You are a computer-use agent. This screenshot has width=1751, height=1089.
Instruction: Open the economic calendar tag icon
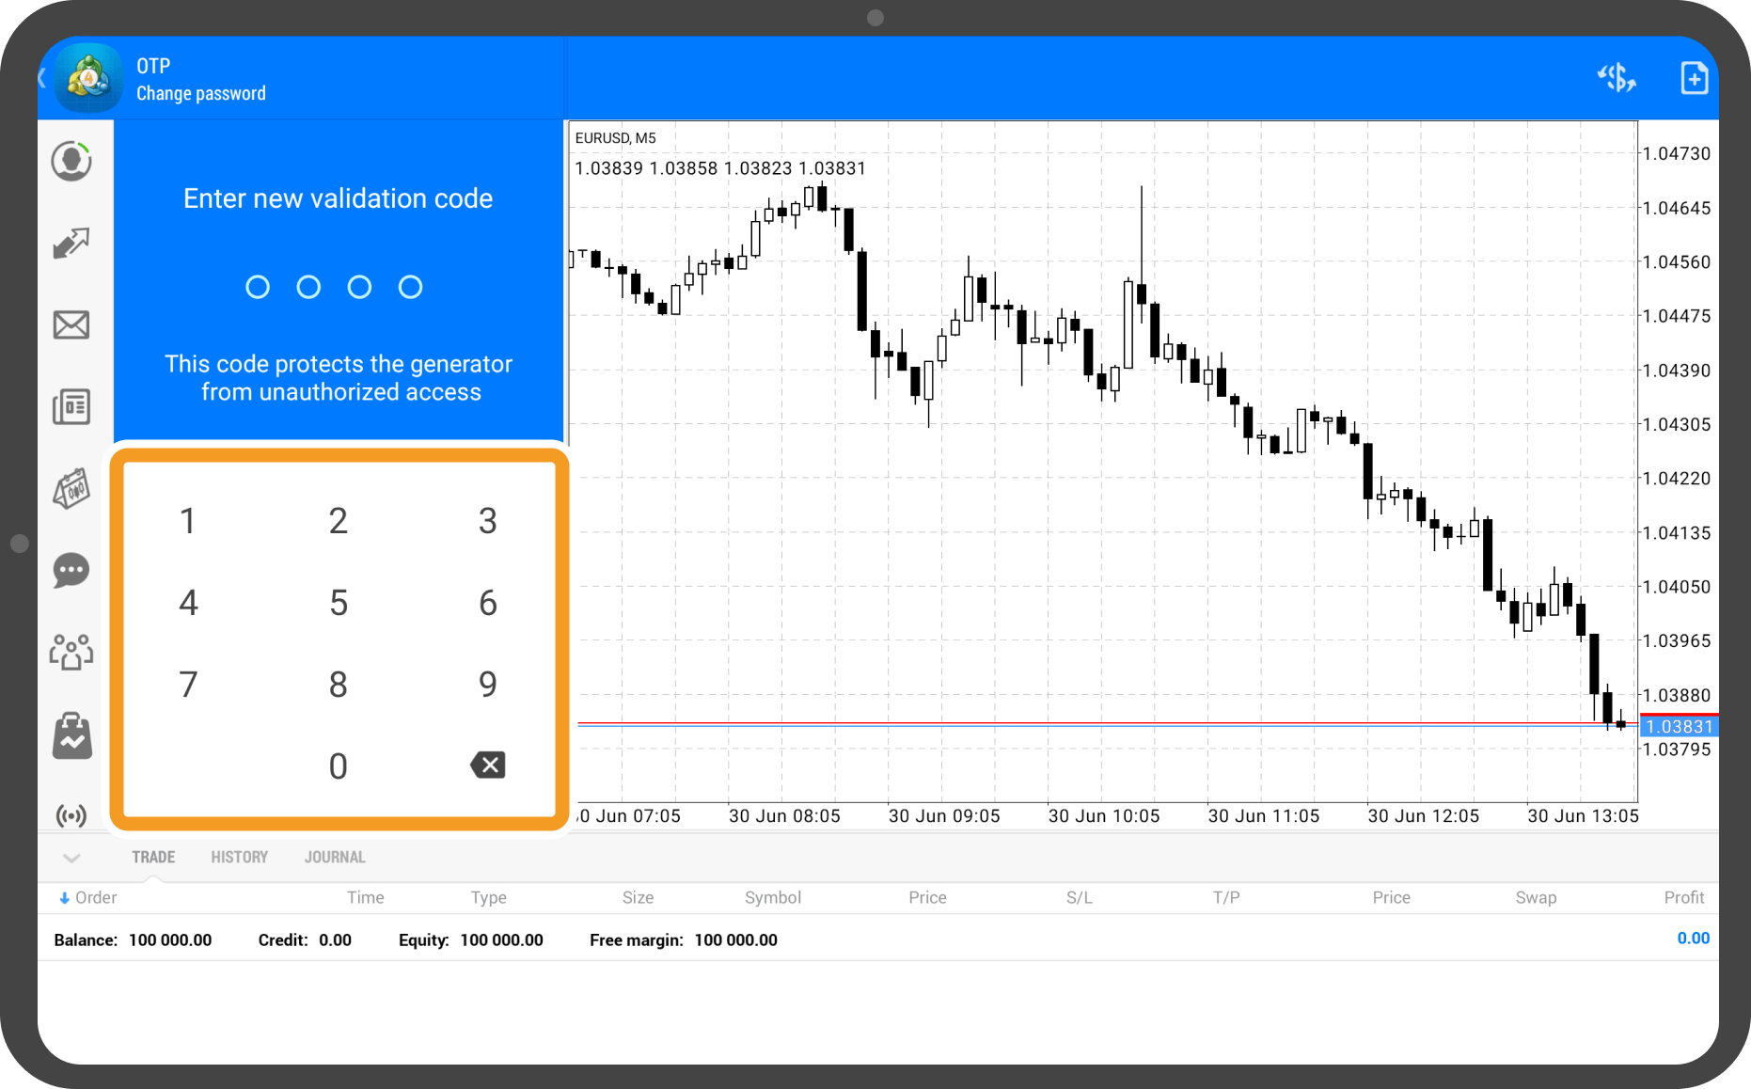(x=71, y=489)
